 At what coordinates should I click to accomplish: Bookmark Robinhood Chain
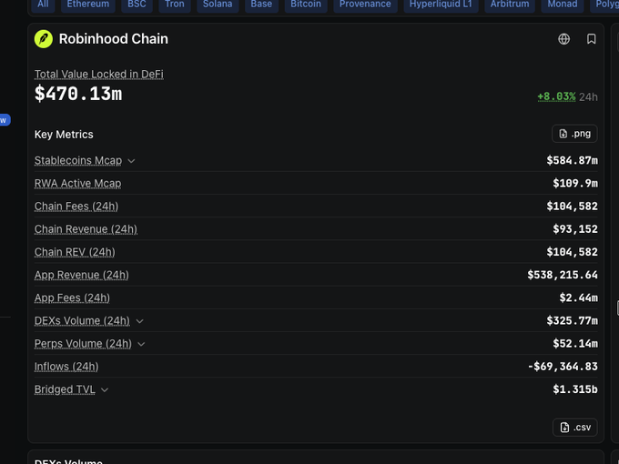pyautogui.click(x=591, y=39)
